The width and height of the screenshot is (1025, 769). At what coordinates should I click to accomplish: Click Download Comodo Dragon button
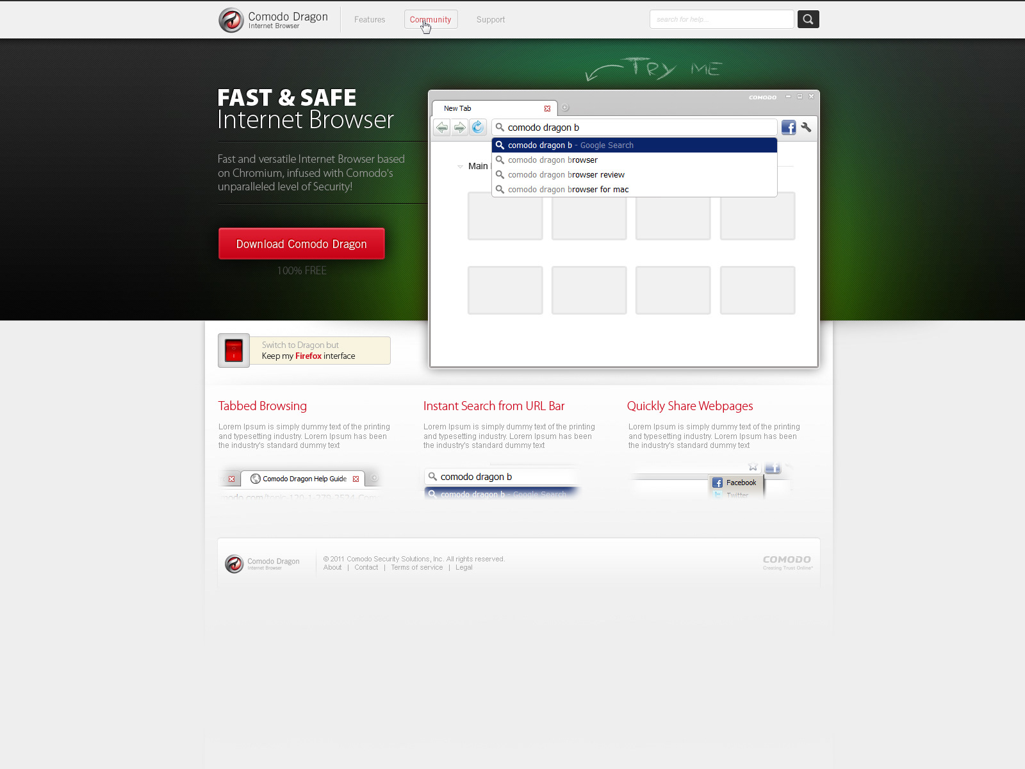point(302,244)
